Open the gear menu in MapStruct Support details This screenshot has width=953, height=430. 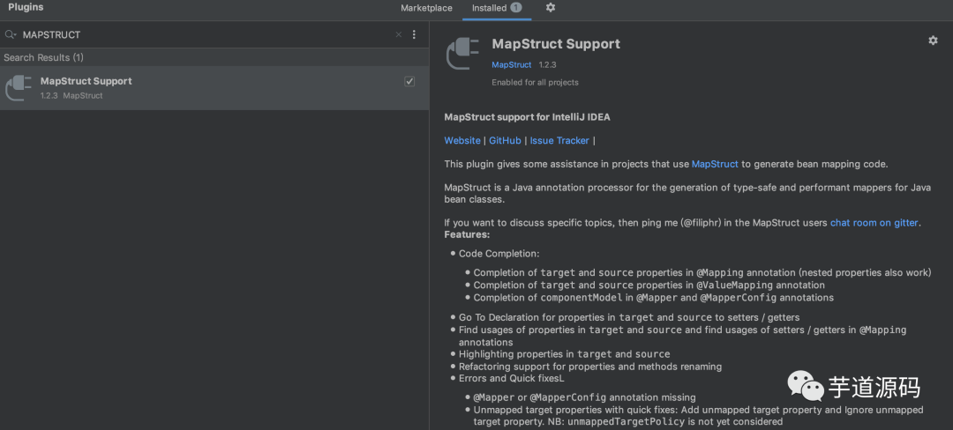click(933, 40)
